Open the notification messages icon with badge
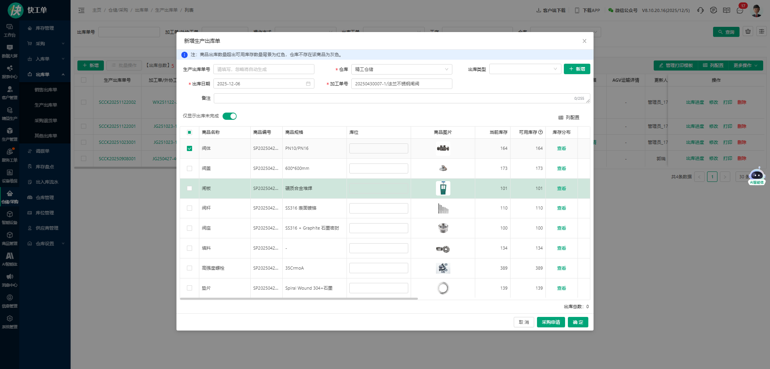Screen dimensions: 770x369 tap(740, 10)
